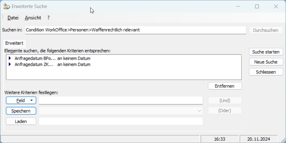Screen dimensions: 286x143
Task: Open the Feld dropdown button
Action: 21,101
